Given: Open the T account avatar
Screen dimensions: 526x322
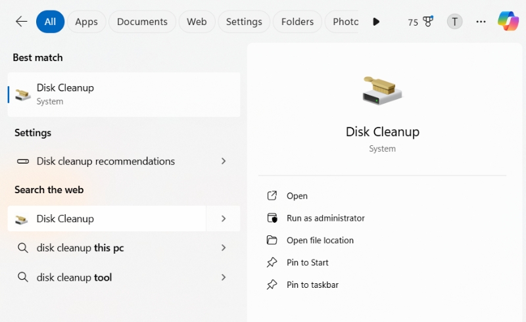Looking at the screenshot, I should [454, 22].
